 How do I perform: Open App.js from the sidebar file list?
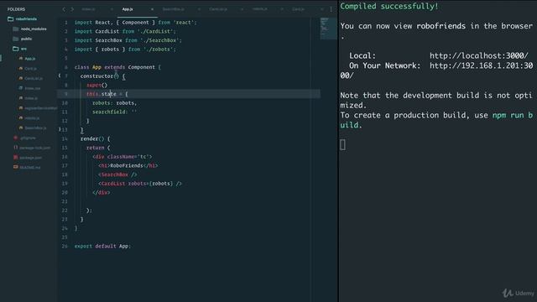point(30,59)
